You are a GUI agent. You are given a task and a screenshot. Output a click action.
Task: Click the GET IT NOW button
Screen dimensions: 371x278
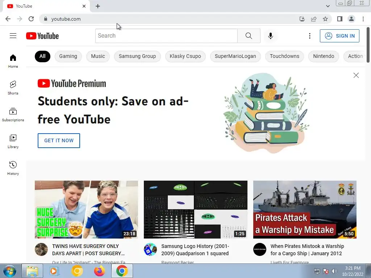(59, 140)
